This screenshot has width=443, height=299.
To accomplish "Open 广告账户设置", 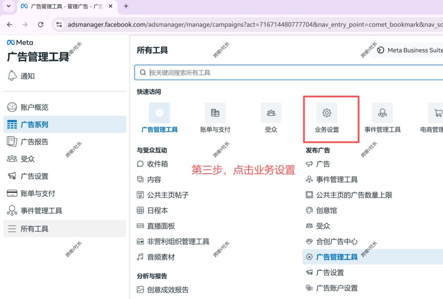I will pos(332,288).
